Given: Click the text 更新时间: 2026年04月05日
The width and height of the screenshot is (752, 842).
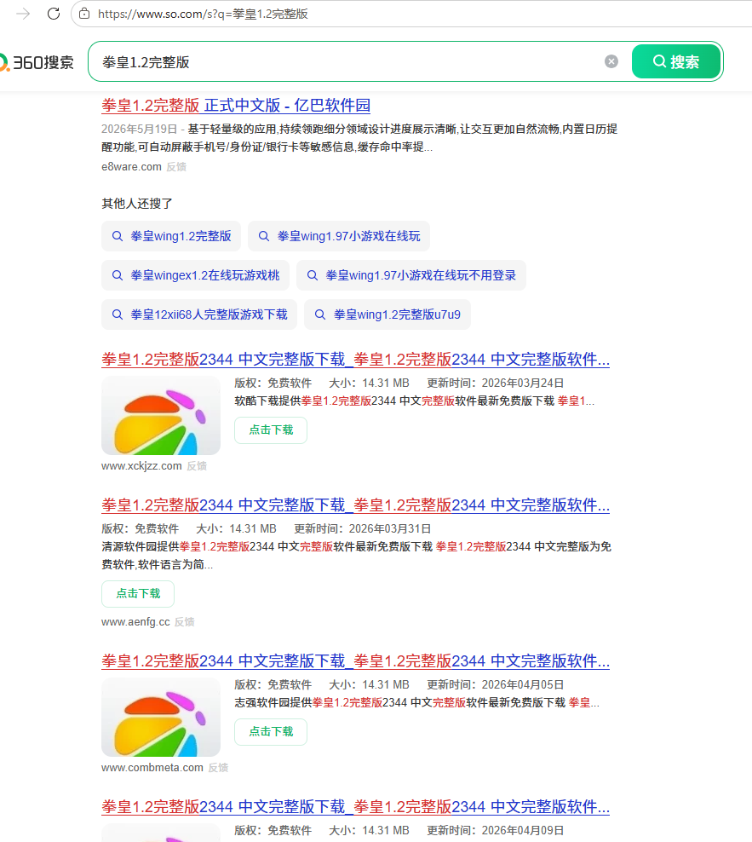Looking at the screenshot, I should 496,685.
